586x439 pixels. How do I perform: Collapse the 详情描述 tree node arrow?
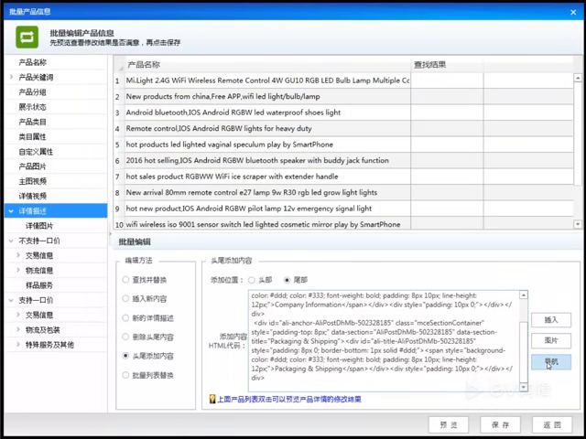click(x=11, y=211)
